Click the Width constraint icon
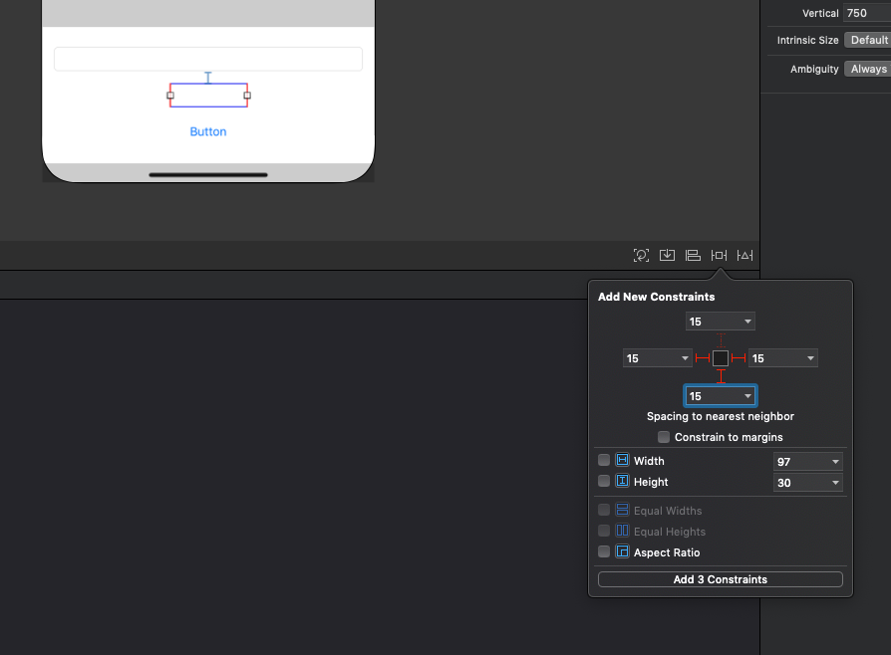This screenshot has height=655, width=891. (622, 460)
